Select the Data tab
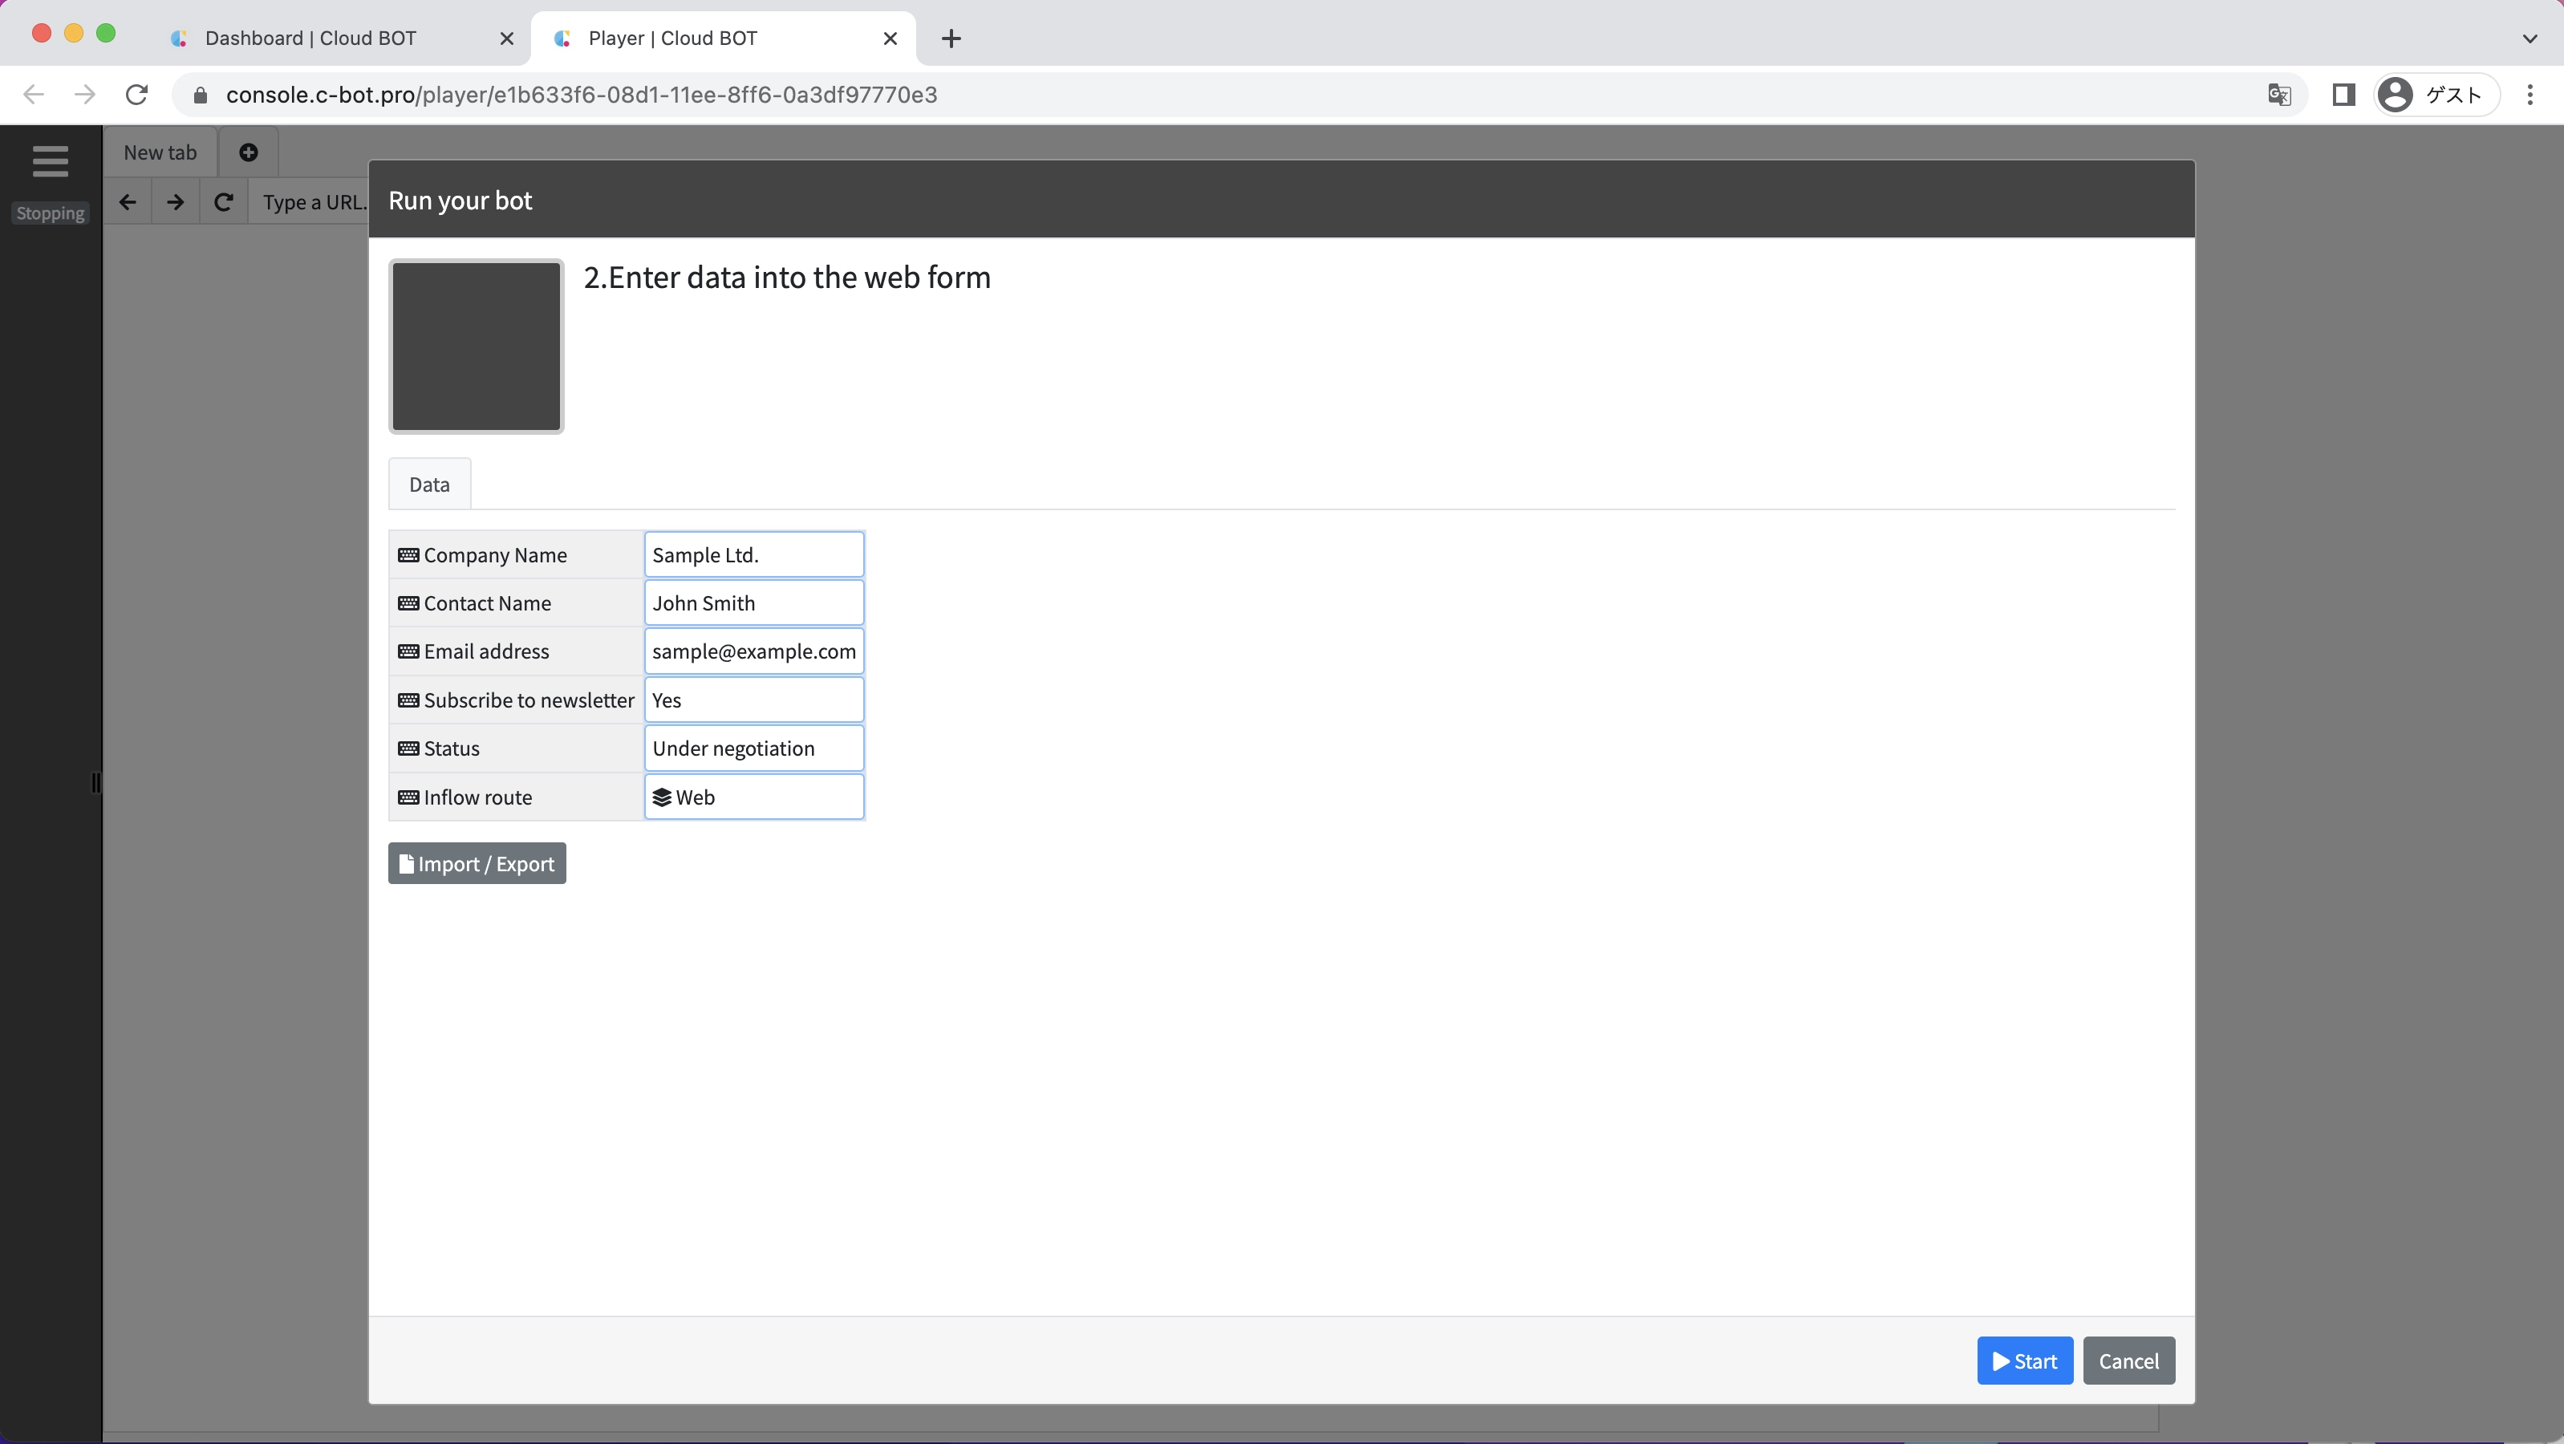Image resolution: width=2564 pixels, height=1444 pixels. tap(429, 485)
